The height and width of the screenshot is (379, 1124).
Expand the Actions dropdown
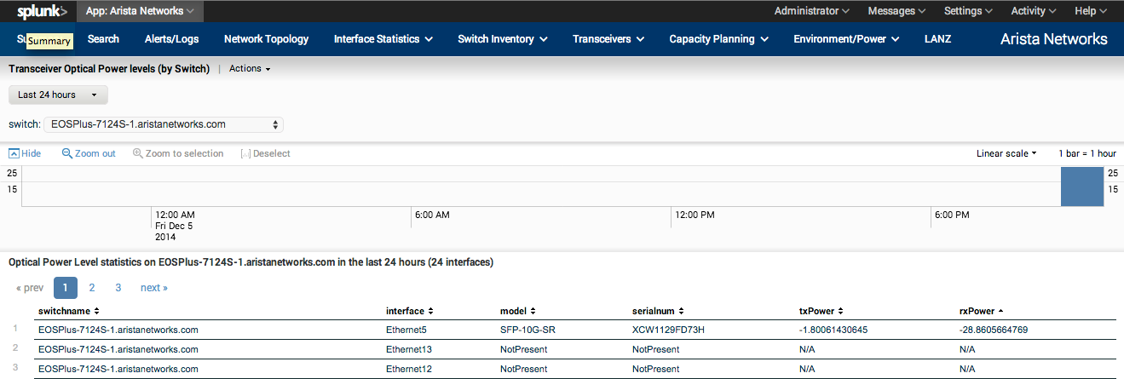[250, 68]
